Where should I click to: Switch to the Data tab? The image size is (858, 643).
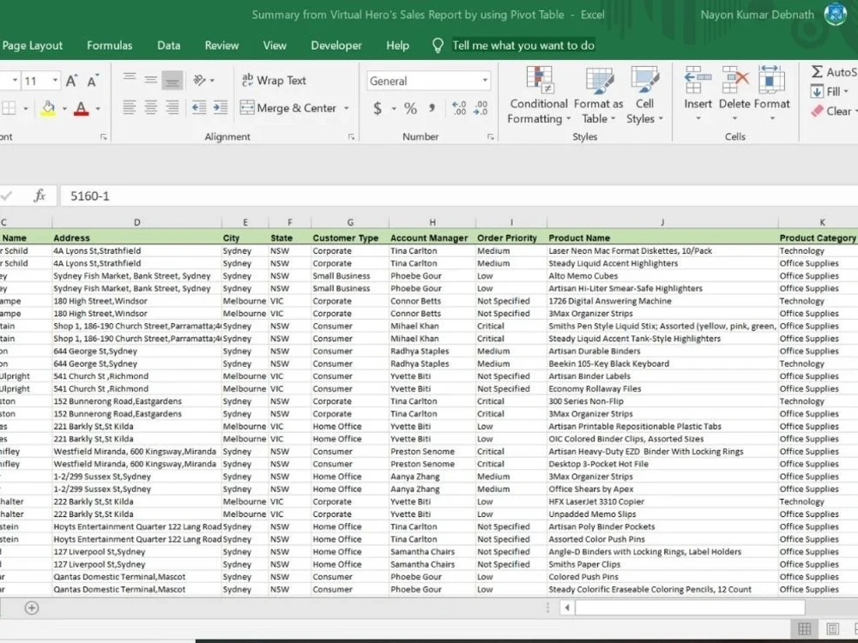click(168, 45)
